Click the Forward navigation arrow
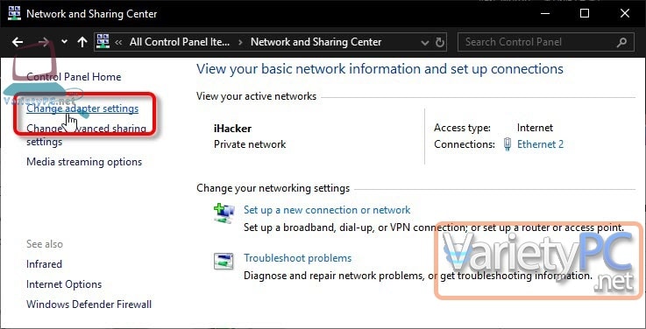The width and height of the screenshot is (646, 329). (x=44, y=41)
